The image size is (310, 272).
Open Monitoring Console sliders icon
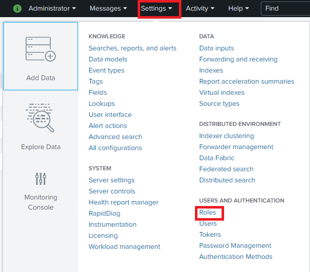point(40,178)
